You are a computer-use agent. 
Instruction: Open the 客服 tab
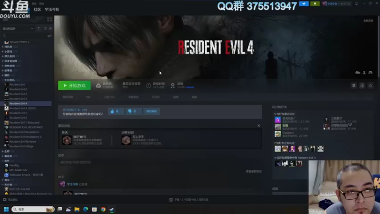[x=194, y=97]
